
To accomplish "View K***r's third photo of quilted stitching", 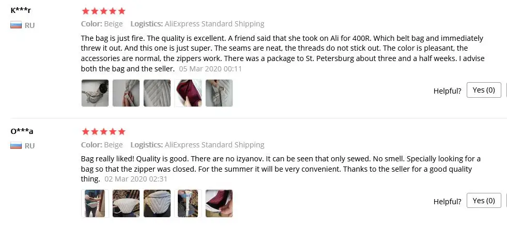I will [x=157, y=93].
